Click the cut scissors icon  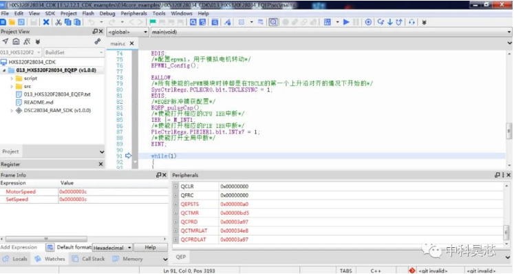pos(58,22)
